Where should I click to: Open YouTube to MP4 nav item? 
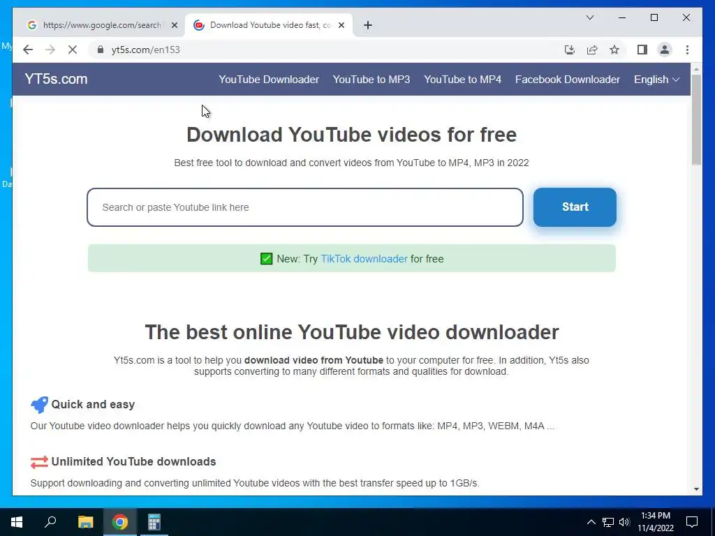[462, 80]
